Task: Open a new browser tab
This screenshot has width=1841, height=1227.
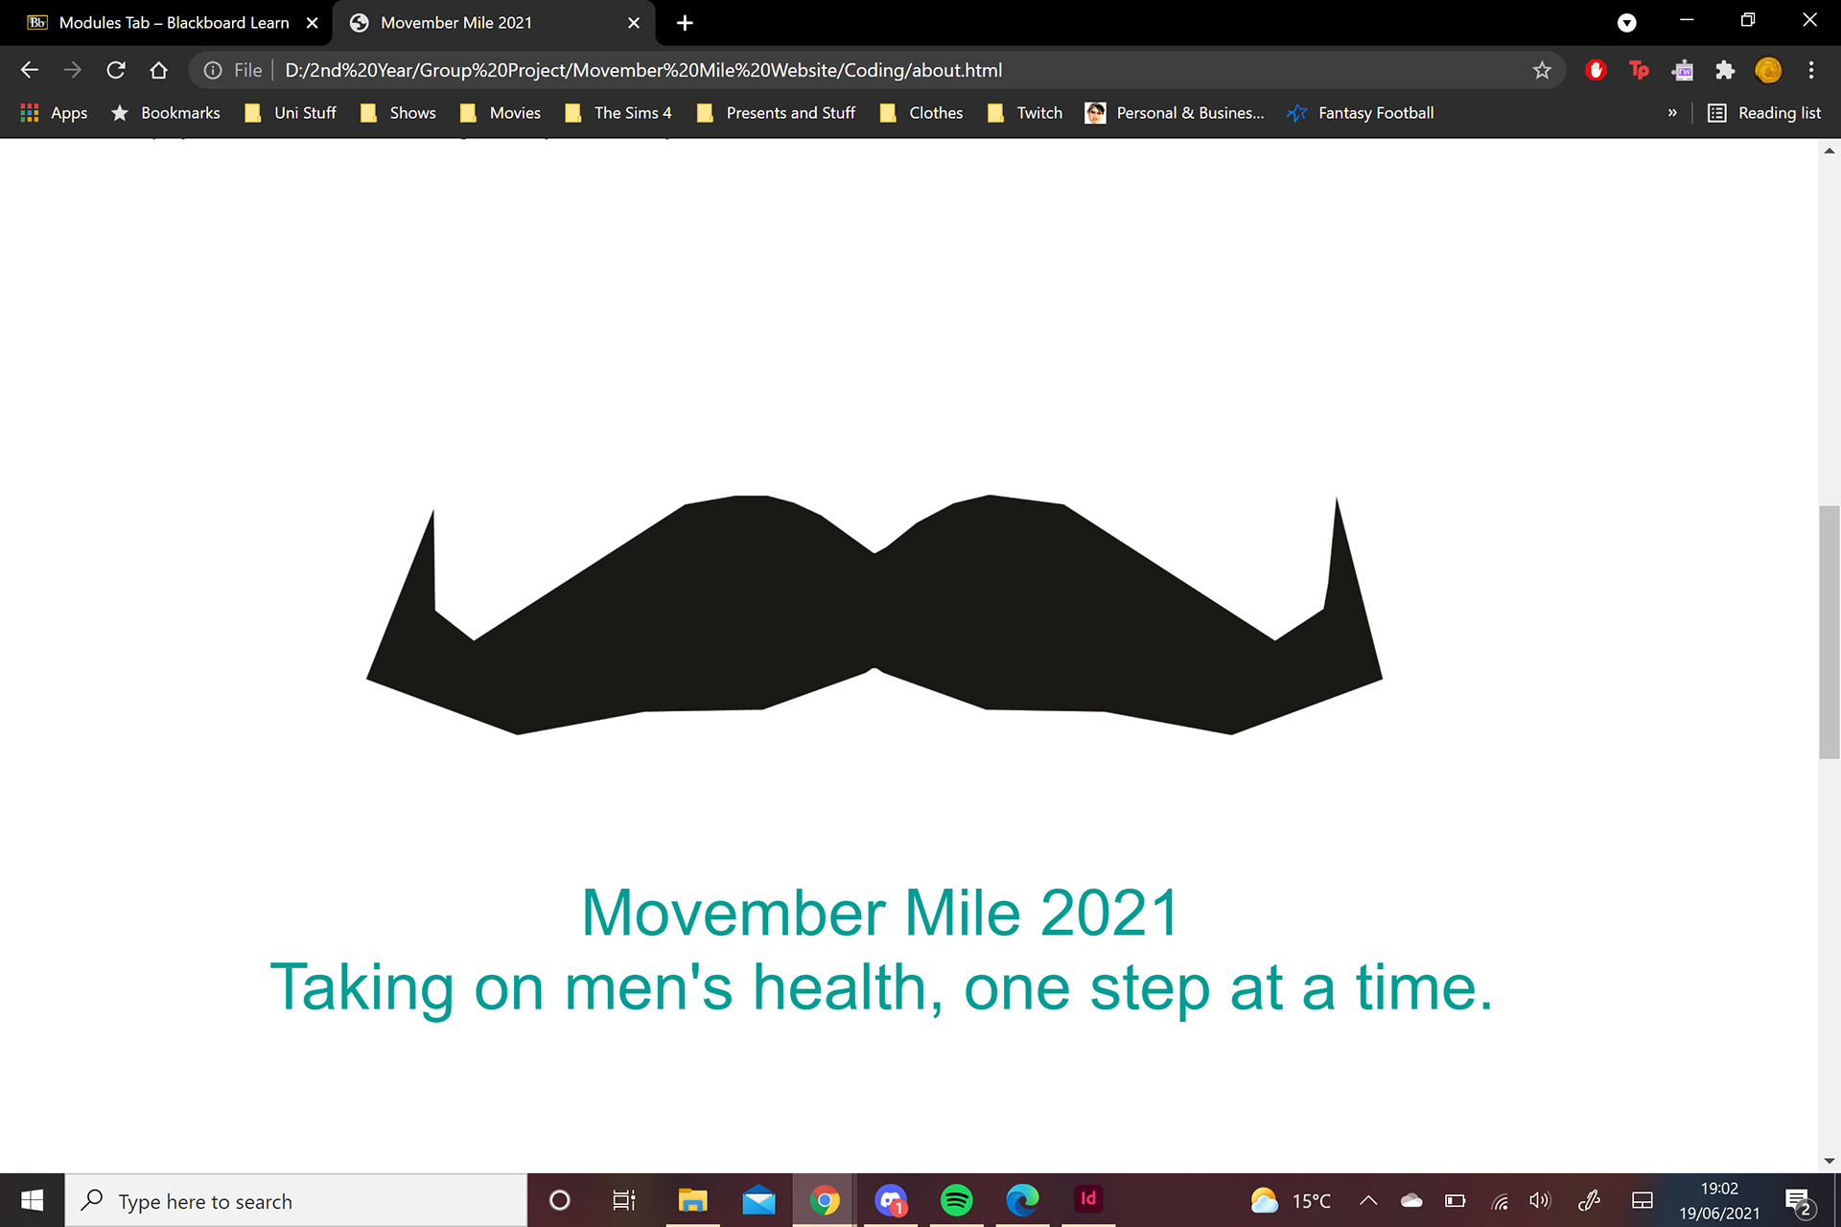Action: (685, 23)
